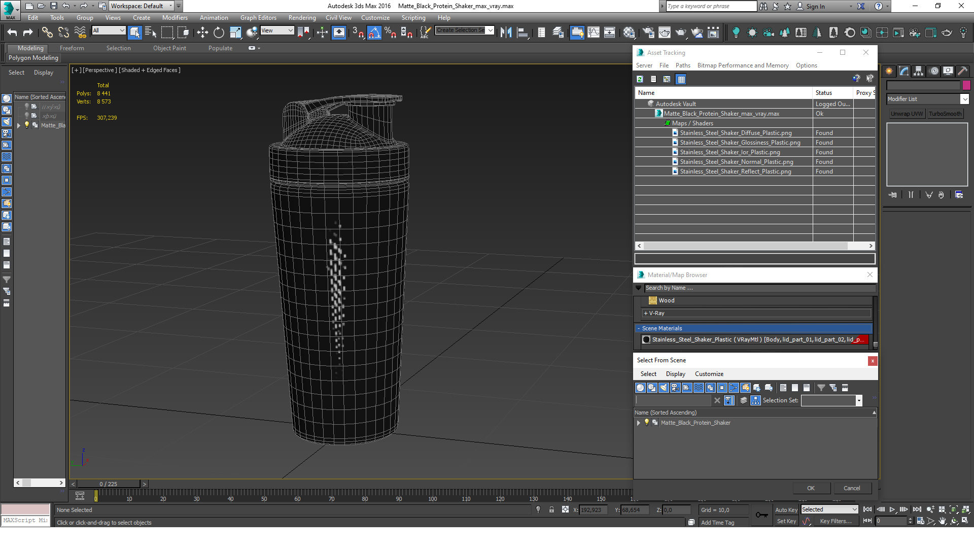Screen dimensions: 974x548
Task: Click the Search by Name field in Material Browser
Action: (x=759, y=288)
